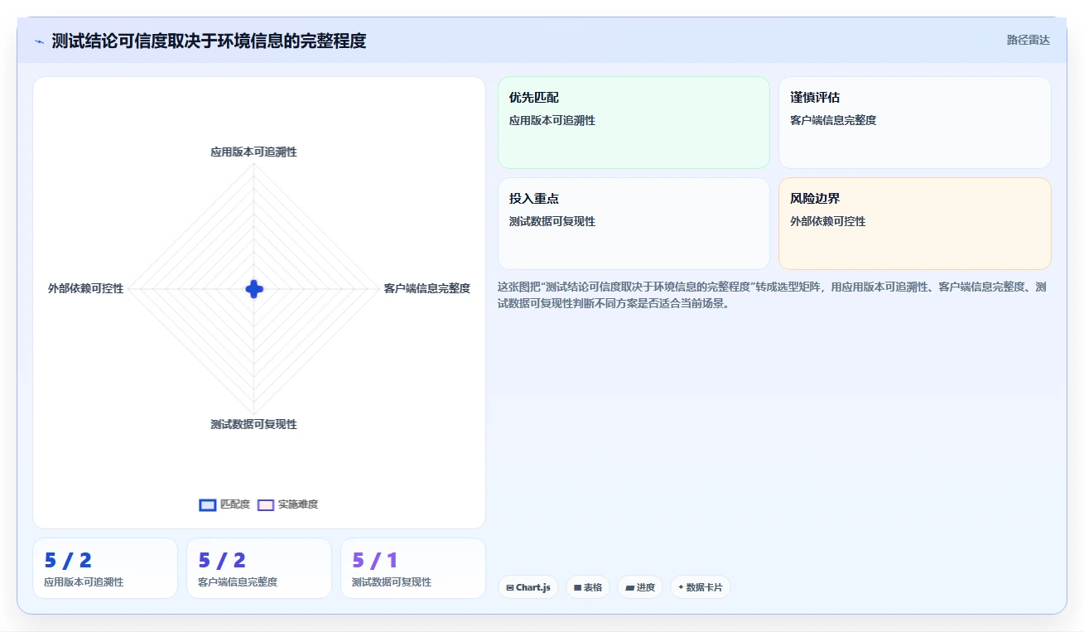The height and width of the screenshot is (632, 1084).
Task: Select the 风险边界 card
Action: click(915, 224)
